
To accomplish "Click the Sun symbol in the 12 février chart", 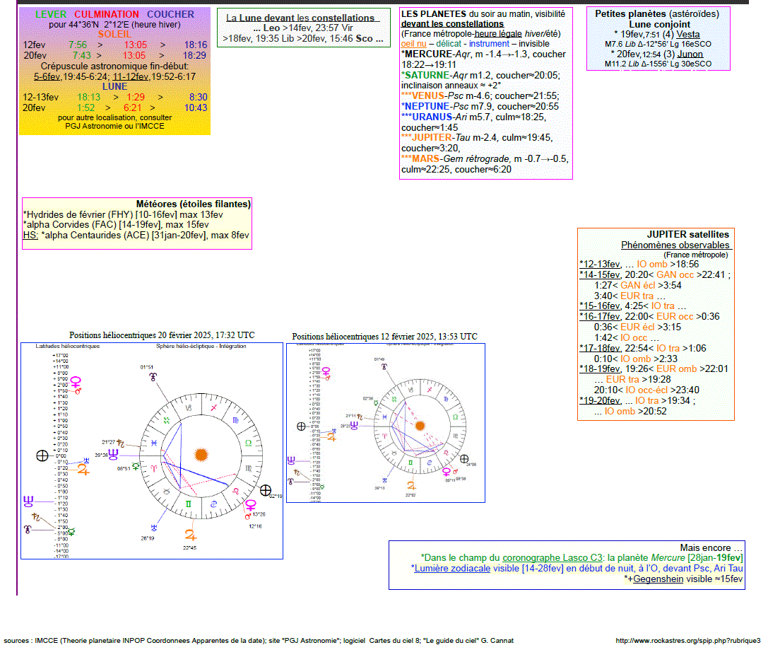I will pyautogui.click(x=420, y=426).
